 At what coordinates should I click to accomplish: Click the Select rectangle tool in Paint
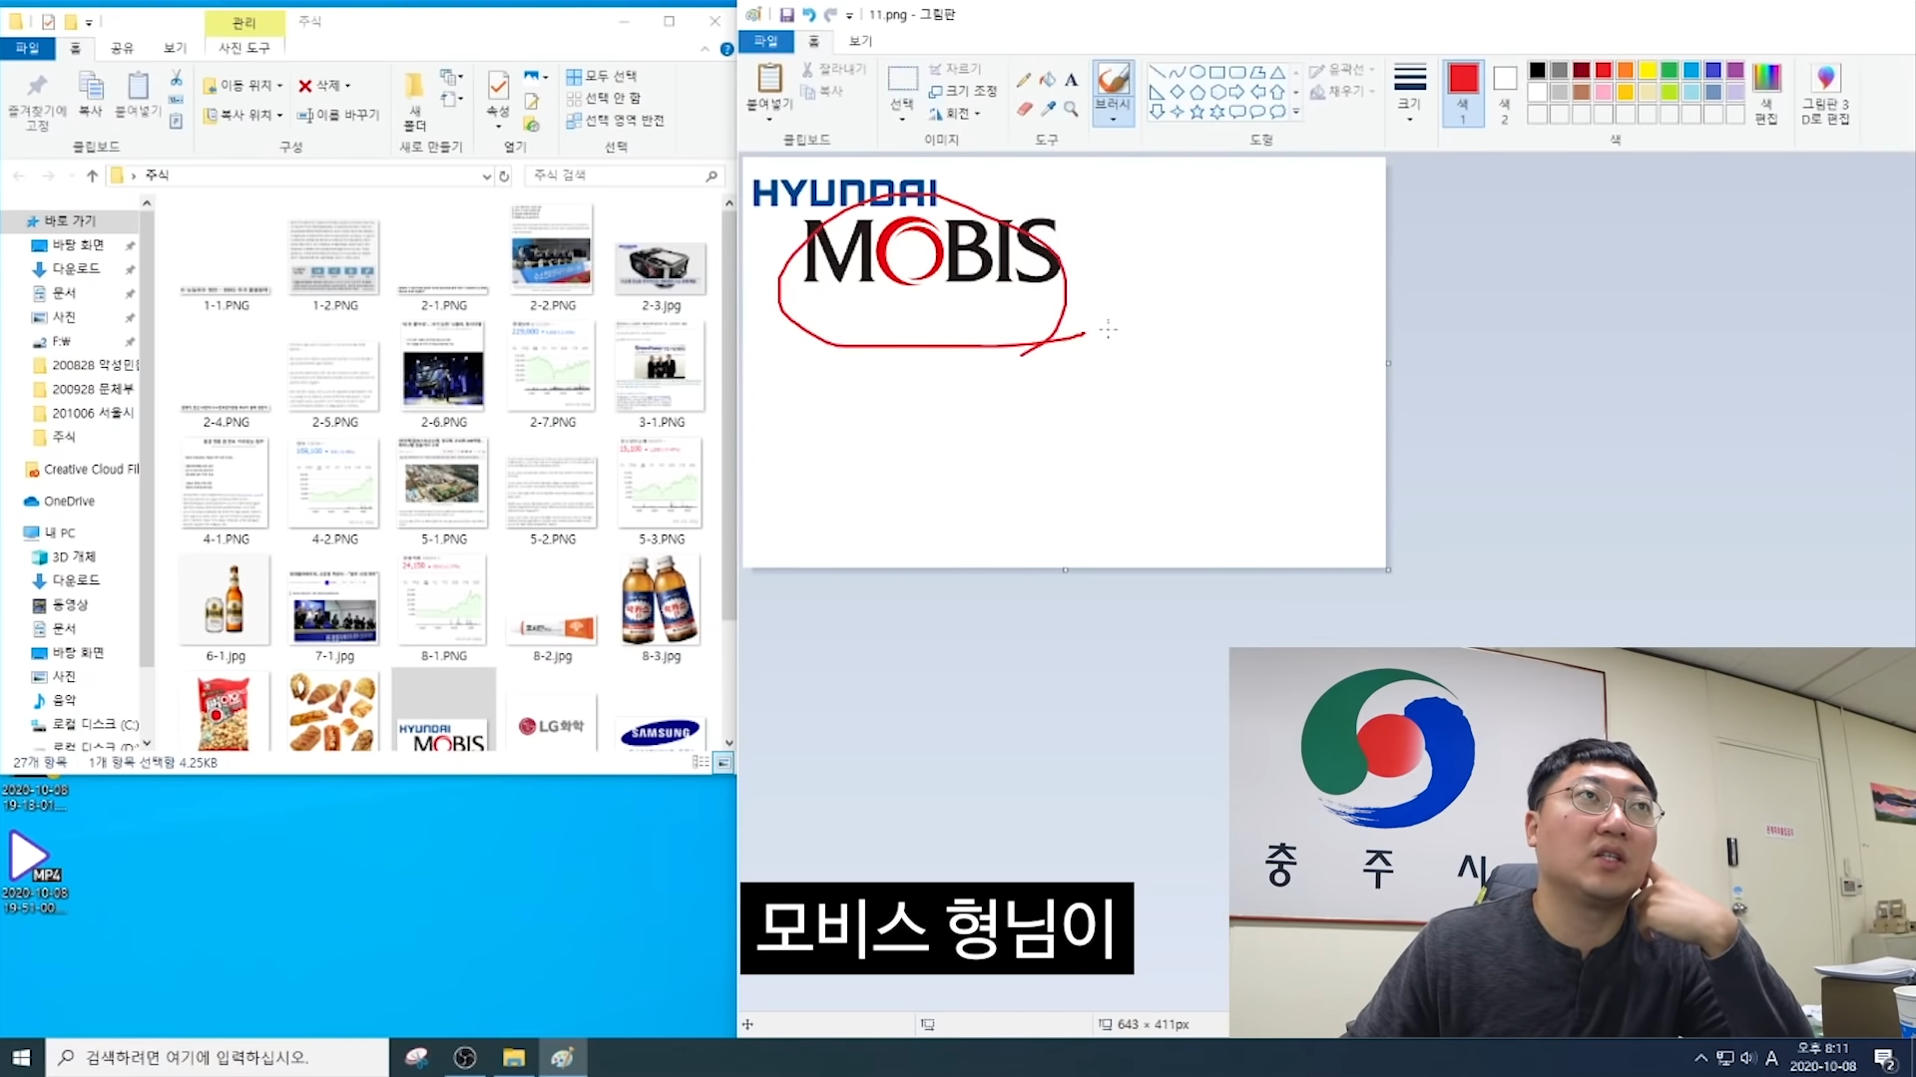902,79
